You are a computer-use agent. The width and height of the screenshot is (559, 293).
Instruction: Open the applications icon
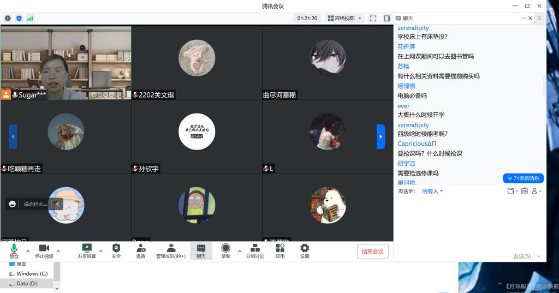click(280, 251)
